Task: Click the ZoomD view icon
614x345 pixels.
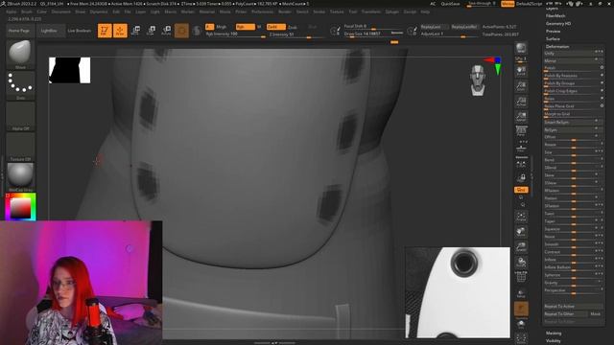Action: [x=521, y=247]
